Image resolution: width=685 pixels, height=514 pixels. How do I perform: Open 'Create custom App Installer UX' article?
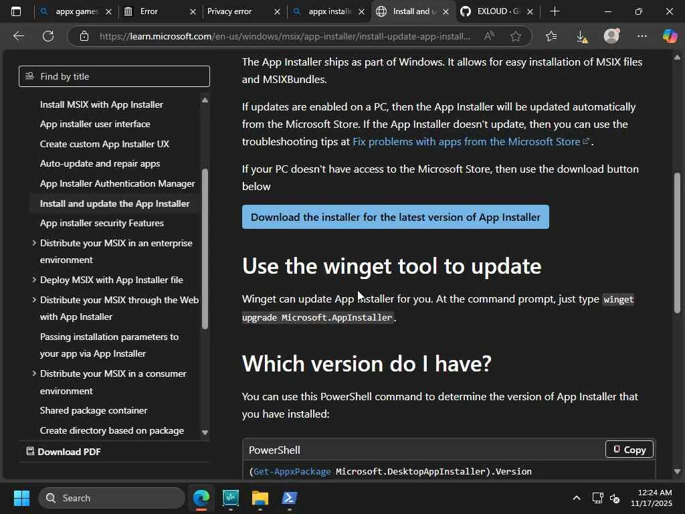pos(104,145)
